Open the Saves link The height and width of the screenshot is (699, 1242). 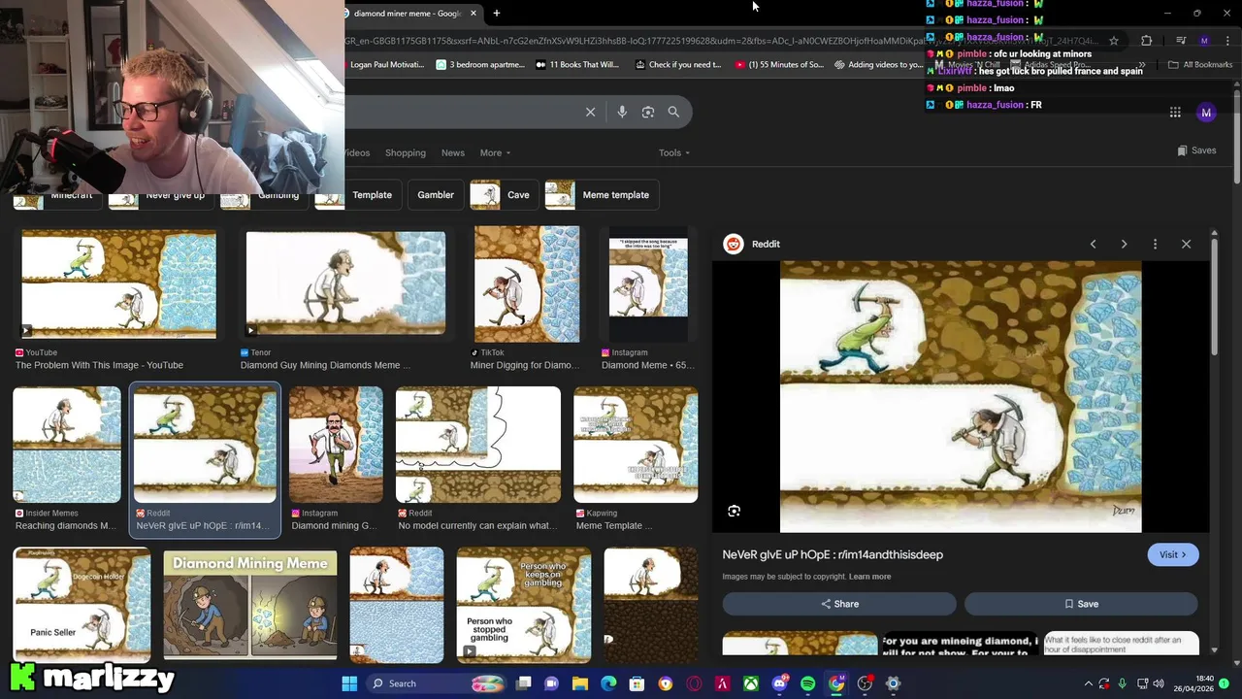(1196, 150)
